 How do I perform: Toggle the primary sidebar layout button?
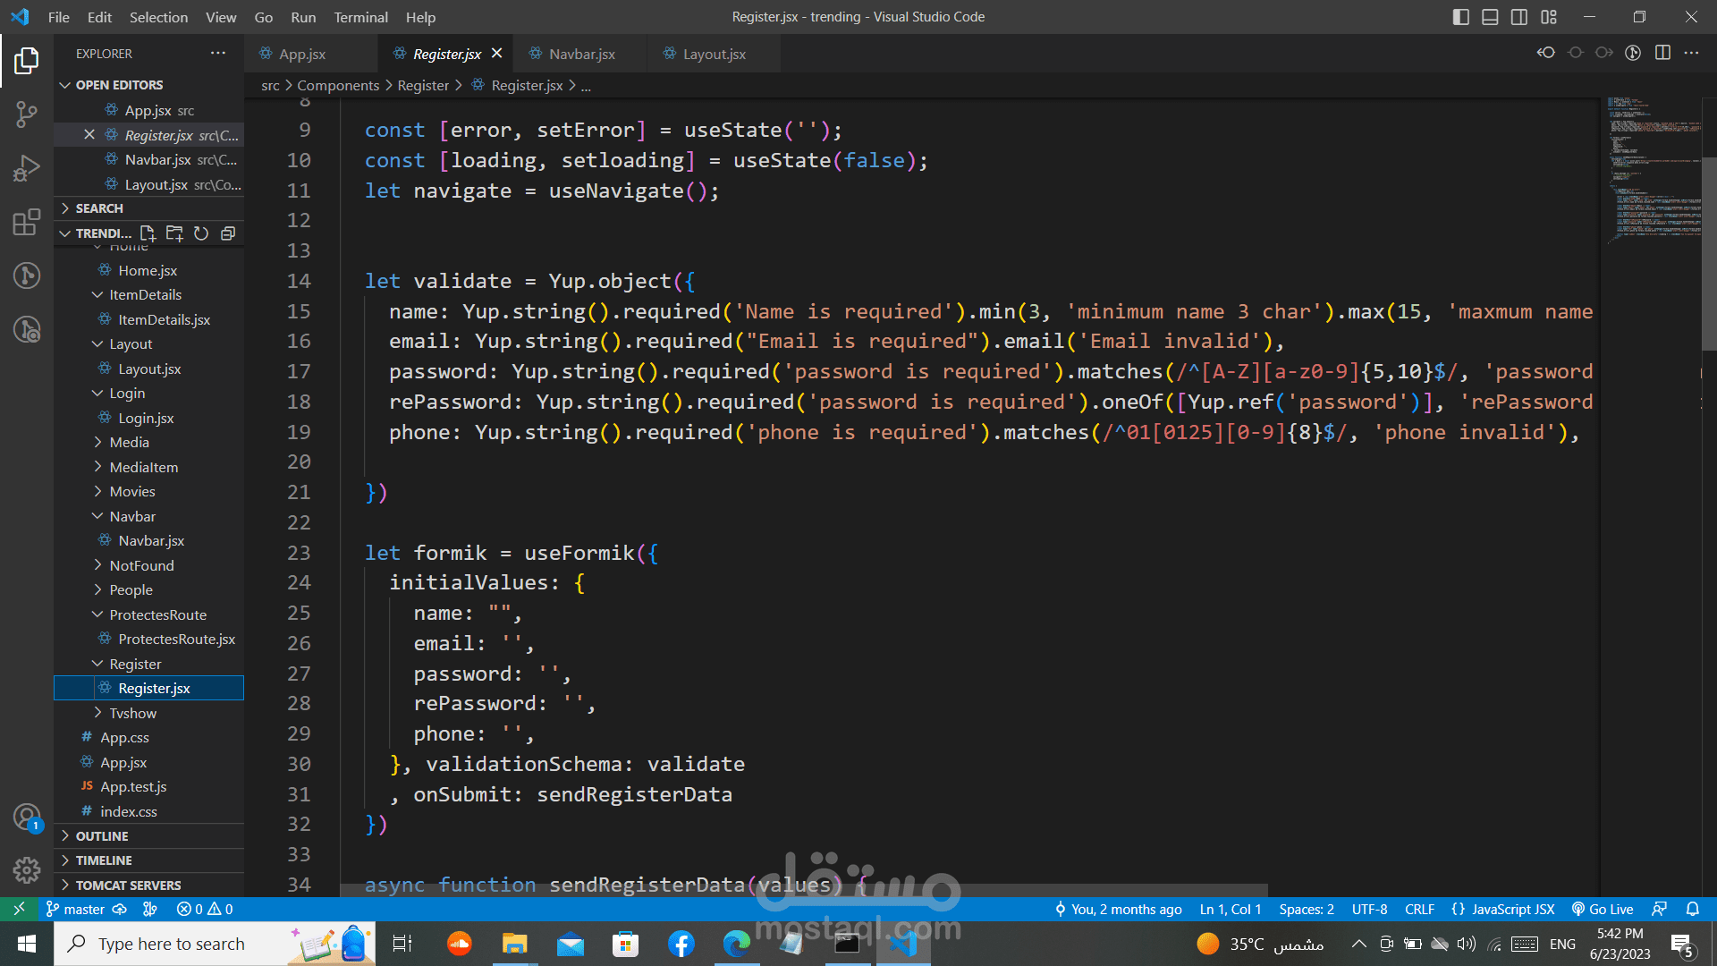[1461, 17]
